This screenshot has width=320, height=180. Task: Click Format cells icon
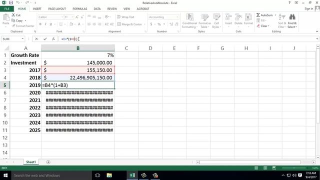pyautogui.click(x=248, y=19)
